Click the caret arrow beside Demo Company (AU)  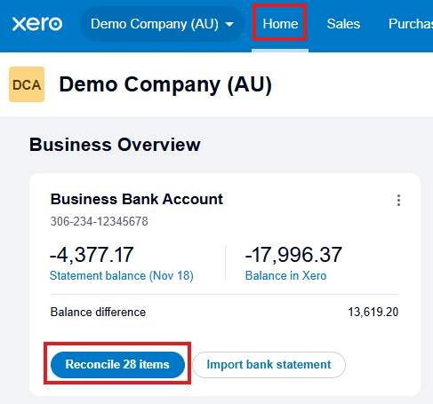click(229, 24)
